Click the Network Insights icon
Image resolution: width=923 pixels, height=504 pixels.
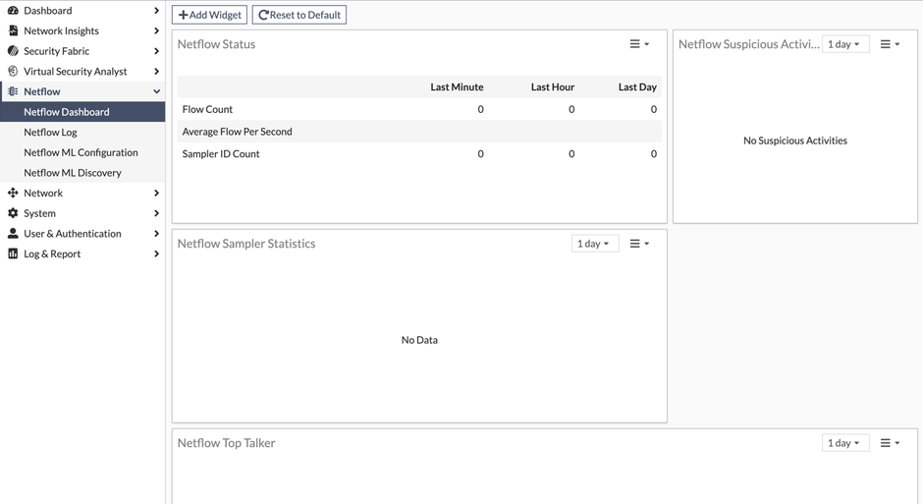[13, 30]
